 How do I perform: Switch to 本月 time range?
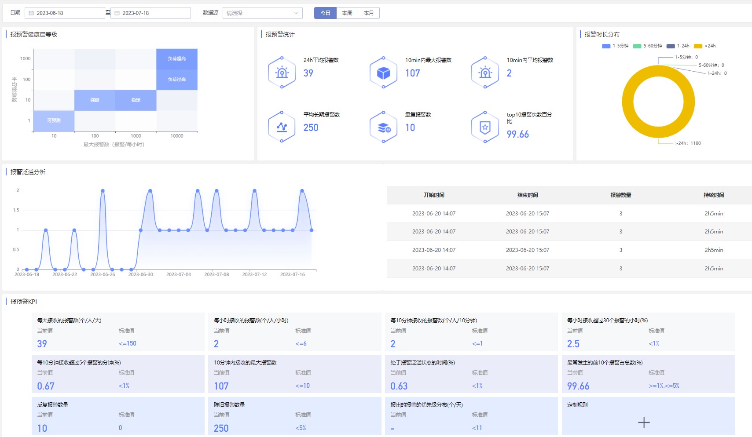[x=369, y=13]
